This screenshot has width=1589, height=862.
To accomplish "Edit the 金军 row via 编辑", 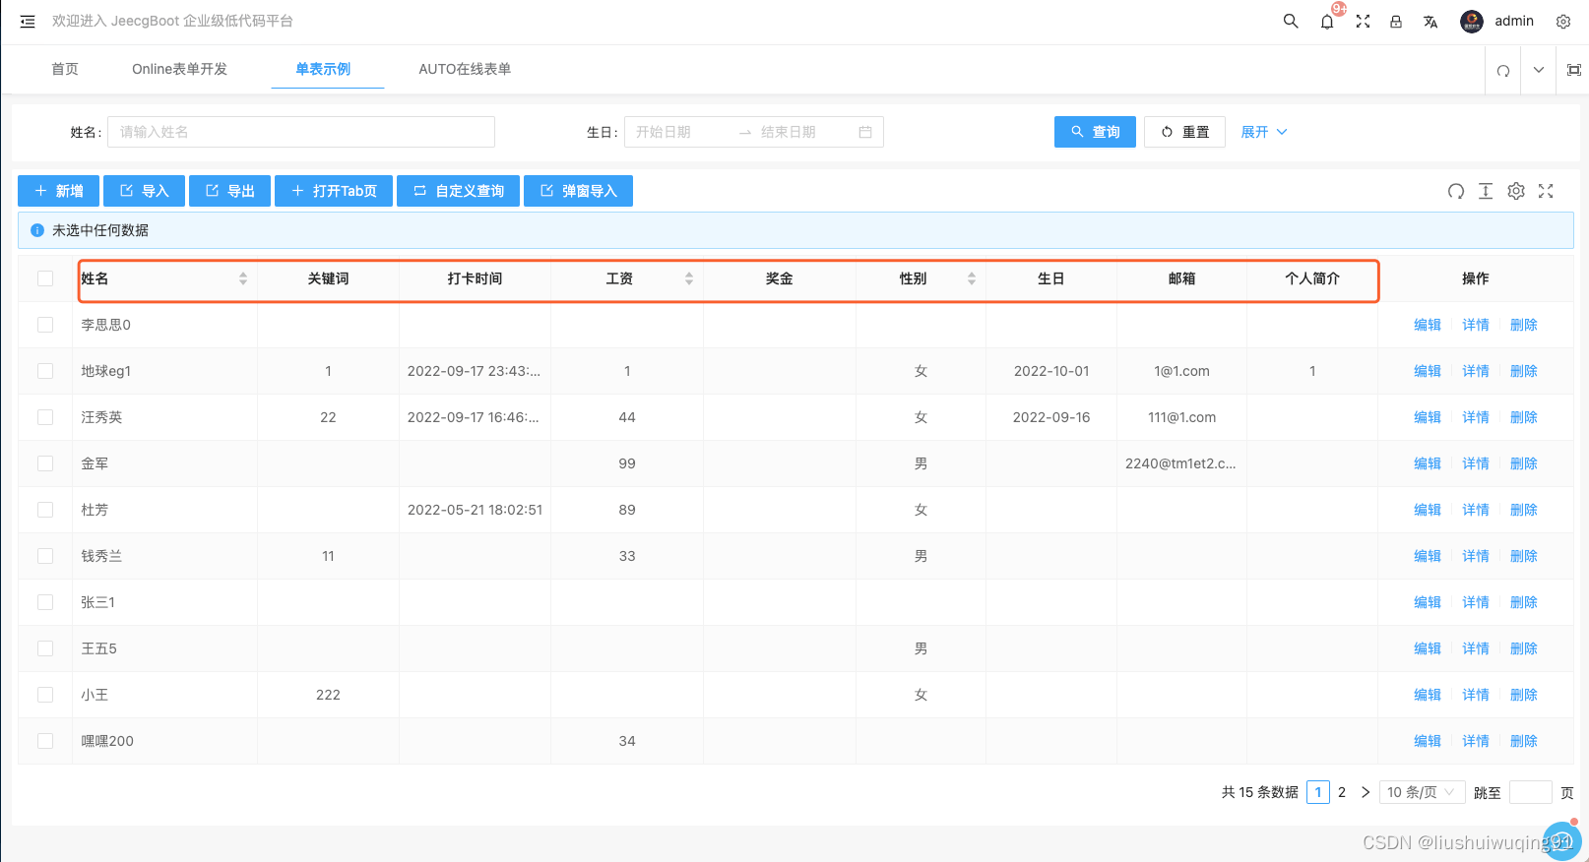I will (x=1428, y=463).
